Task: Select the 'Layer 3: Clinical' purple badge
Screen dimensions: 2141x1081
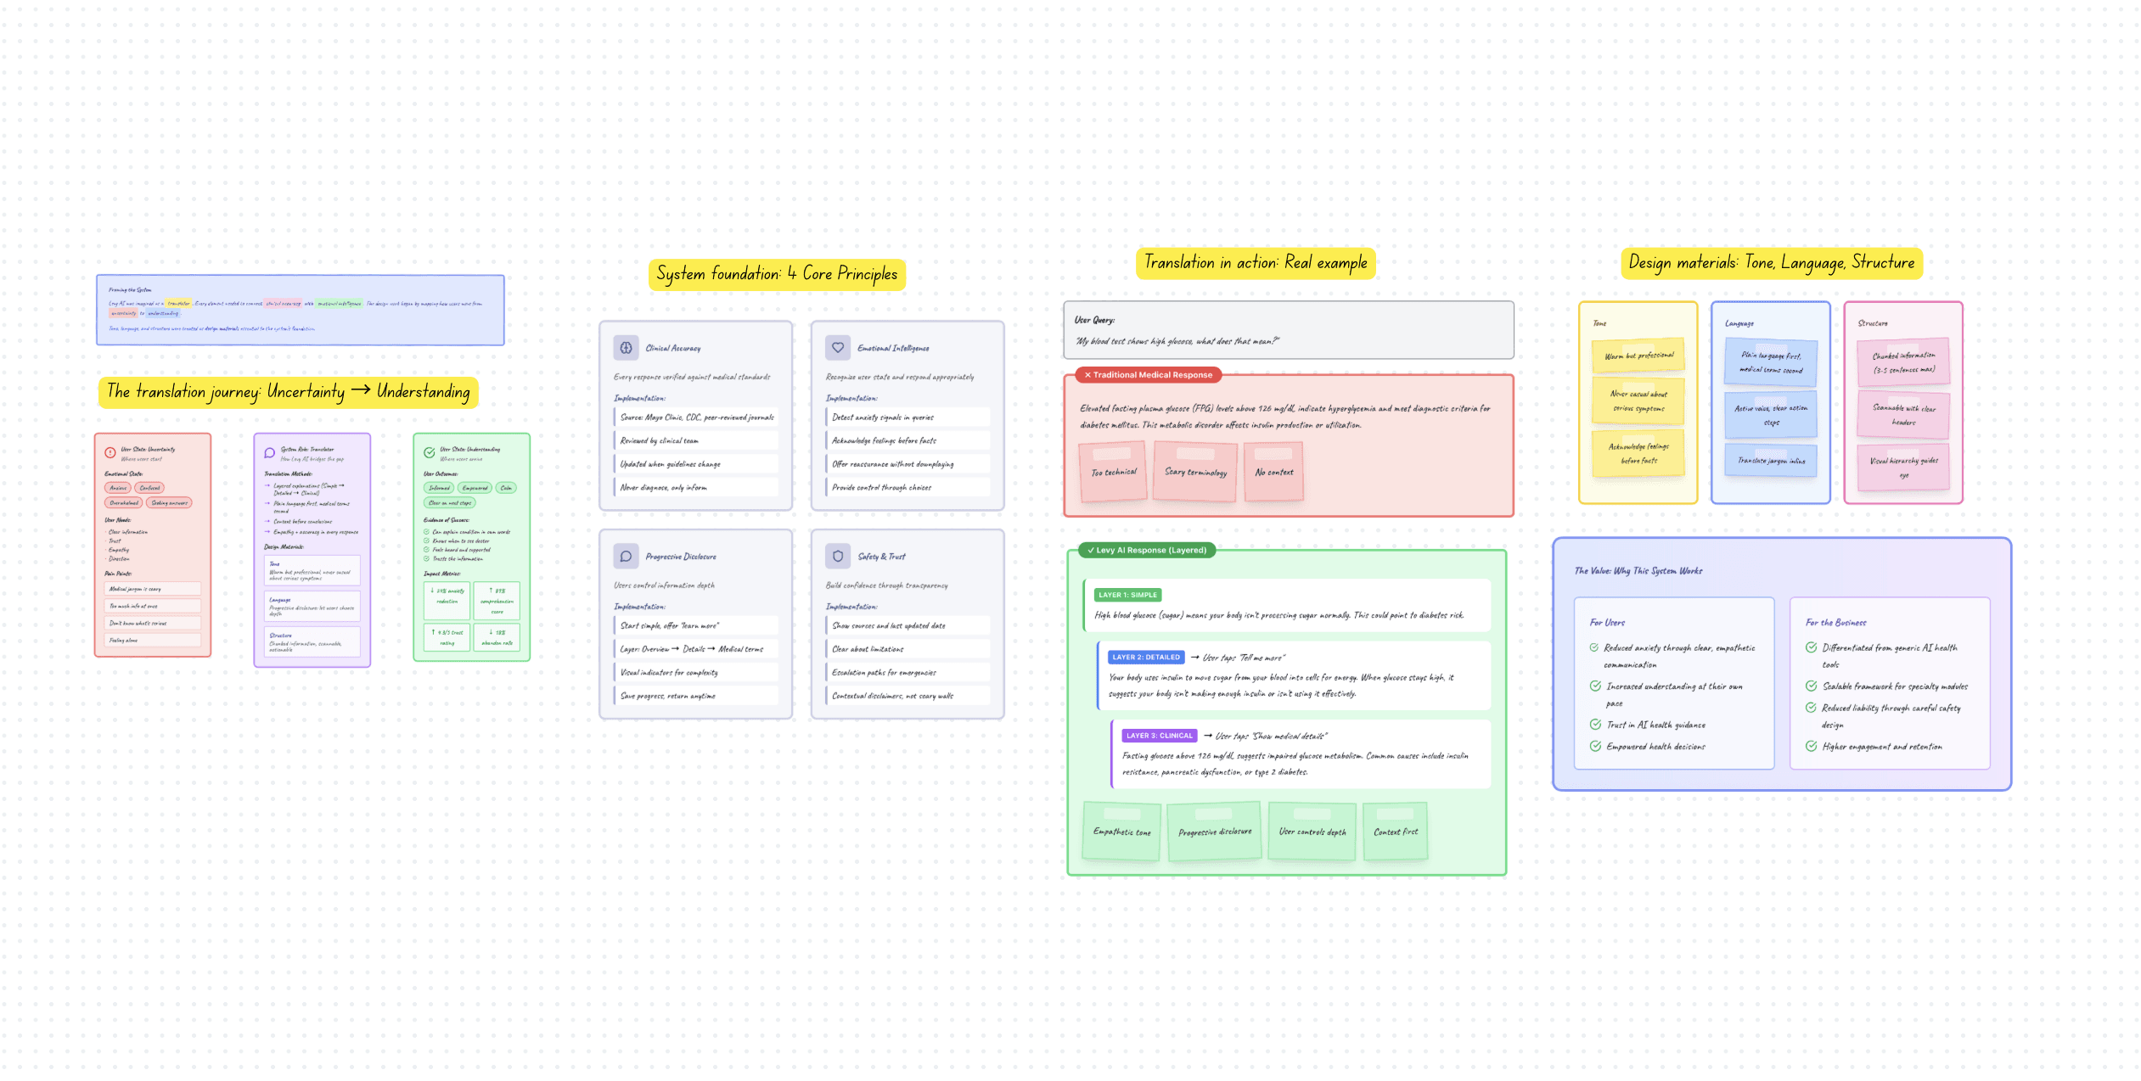Action: pos(1159,736)
